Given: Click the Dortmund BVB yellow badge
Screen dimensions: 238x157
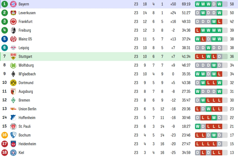Looking at the screenshot, I should click(x=13, y=83).
